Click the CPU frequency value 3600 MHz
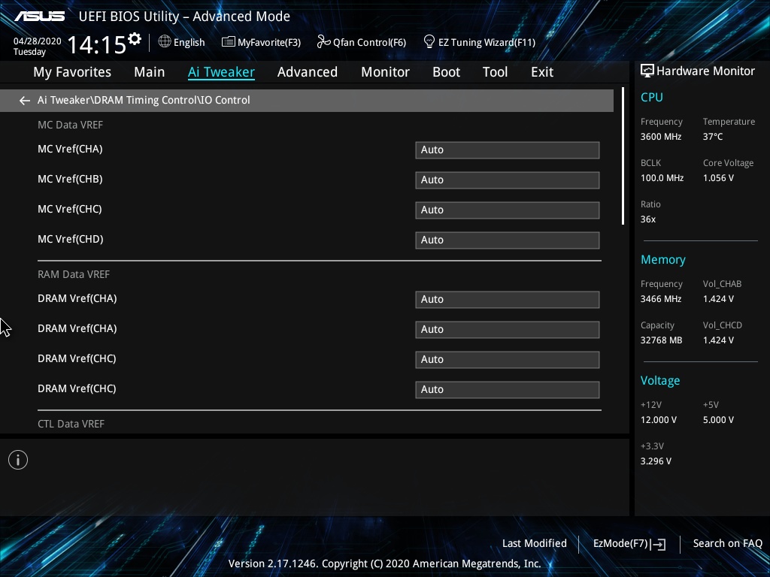 point(661,137)
